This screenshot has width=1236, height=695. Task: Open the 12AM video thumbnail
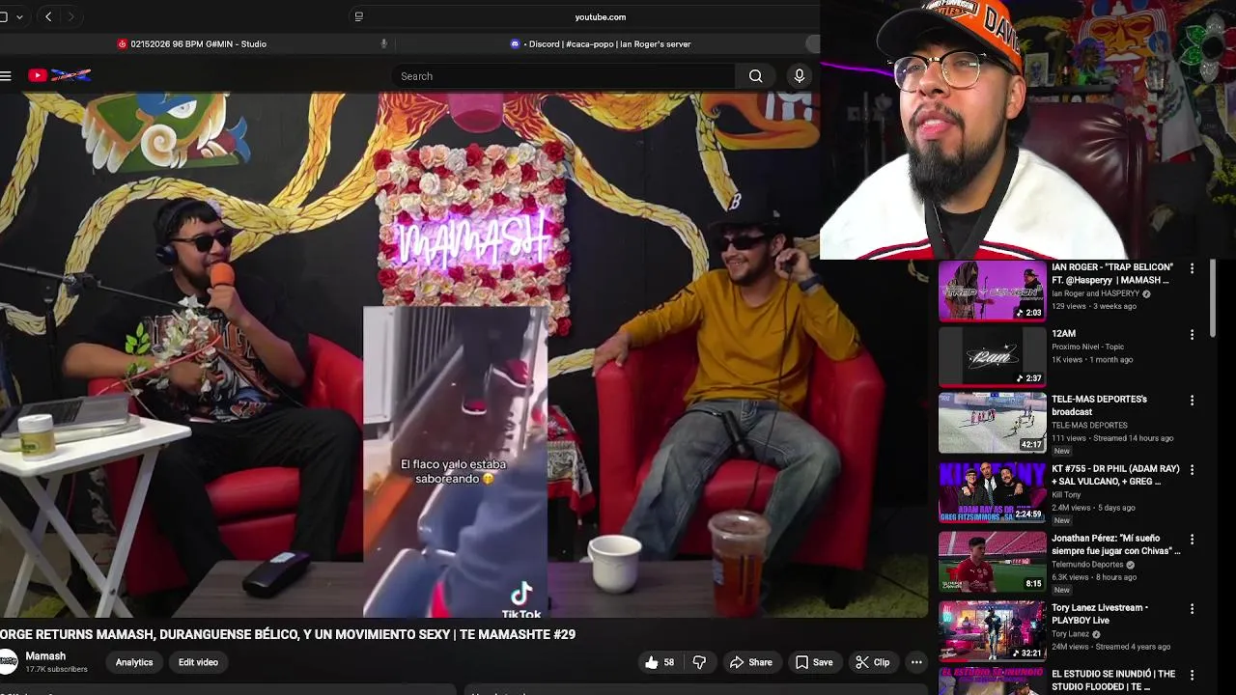pos(992,356)
